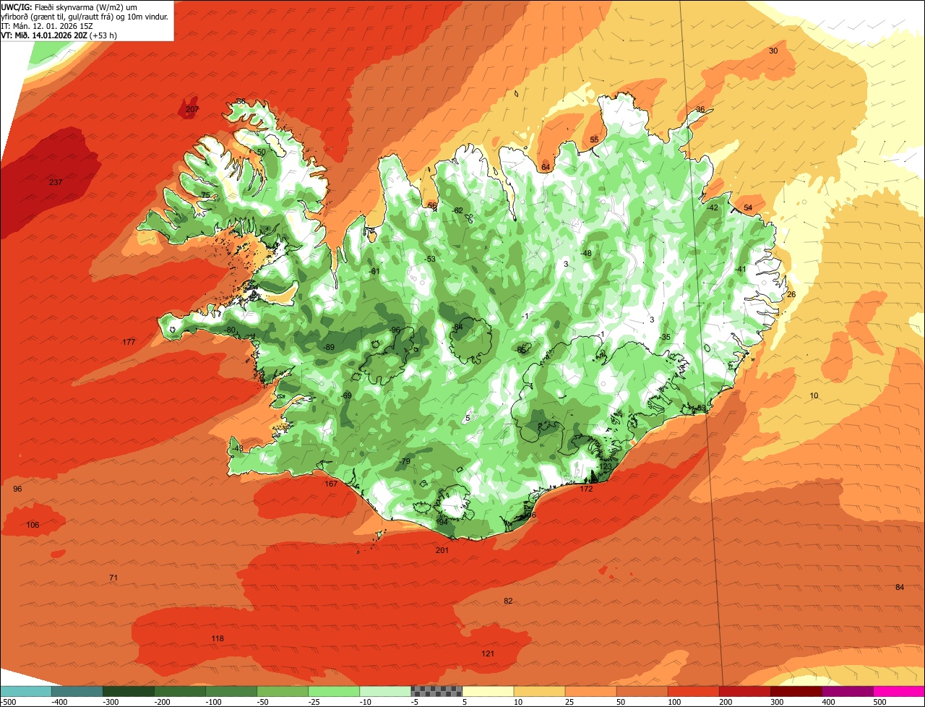
Task: Click the map value 106
Action: 33,525
